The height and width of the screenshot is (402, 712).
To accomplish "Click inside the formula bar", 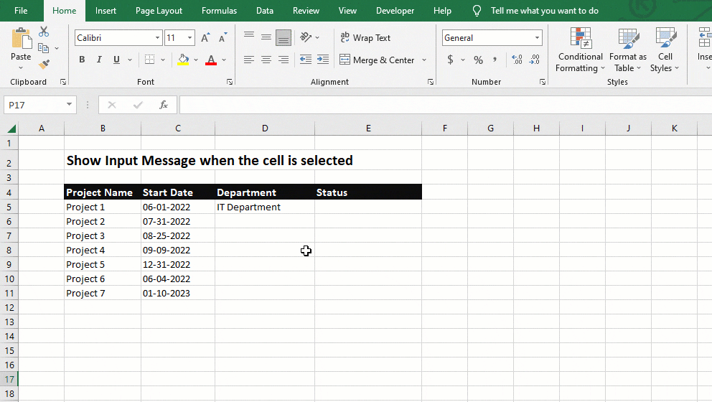I will [446, 105].
